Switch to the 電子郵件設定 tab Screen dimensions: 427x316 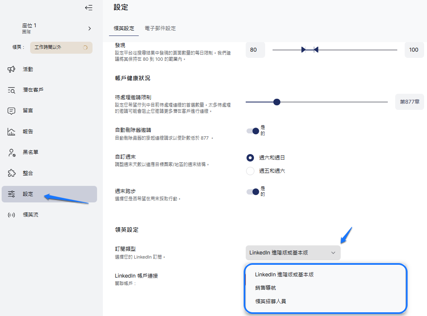[x=160, y=29]
